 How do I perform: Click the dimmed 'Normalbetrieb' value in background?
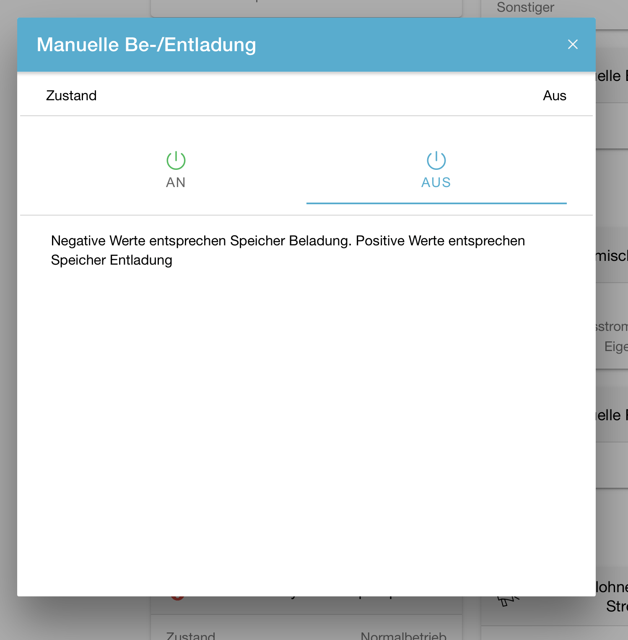pyautogui.click(x=403, y=635)
